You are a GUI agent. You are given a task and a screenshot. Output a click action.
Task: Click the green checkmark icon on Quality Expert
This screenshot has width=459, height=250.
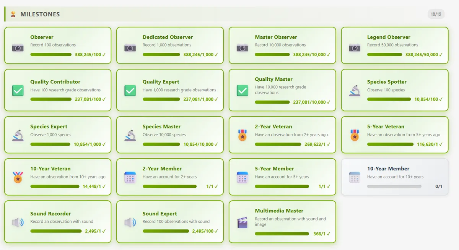[x=130, y=91]
